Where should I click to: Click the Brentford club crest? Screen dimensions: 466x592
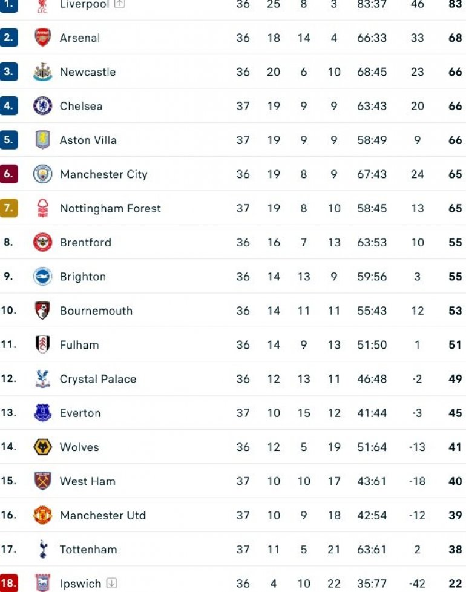(x=42, y=243)
